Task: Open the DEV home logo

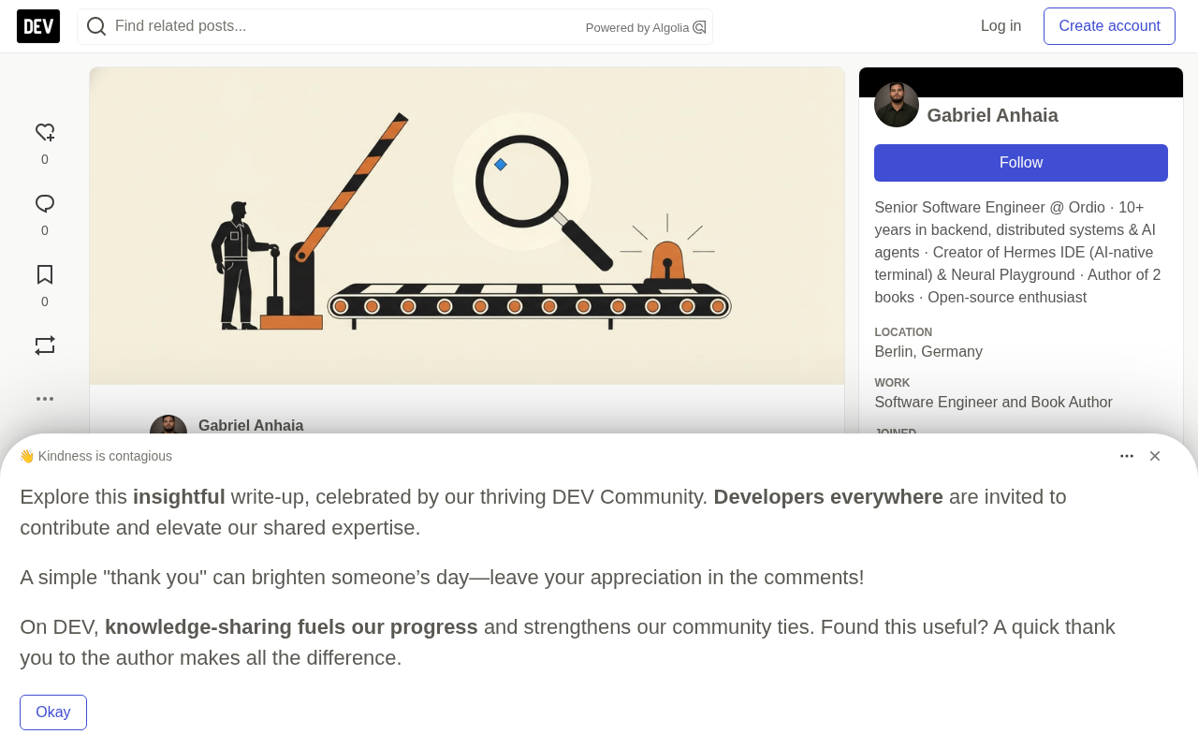Action: (38, 26)
